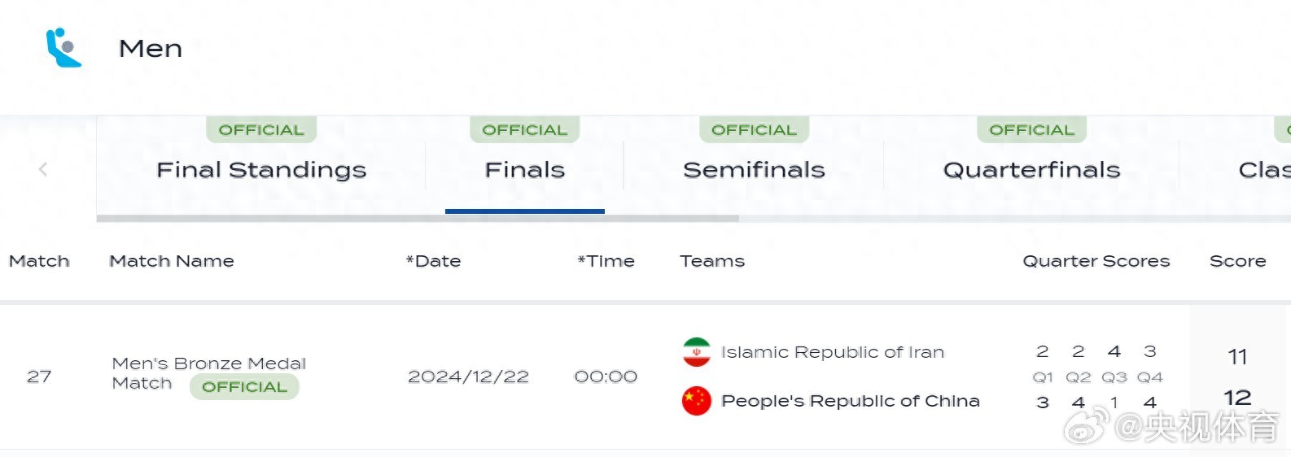Click the Match Name column header

[x=172, y=261]
